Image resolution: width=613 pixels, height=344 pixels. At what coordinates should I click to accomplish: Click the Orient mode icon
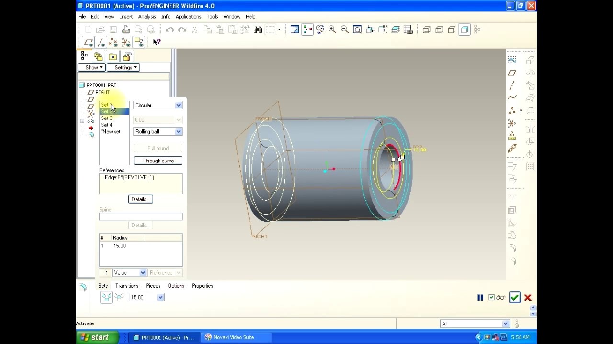point(320,30)
